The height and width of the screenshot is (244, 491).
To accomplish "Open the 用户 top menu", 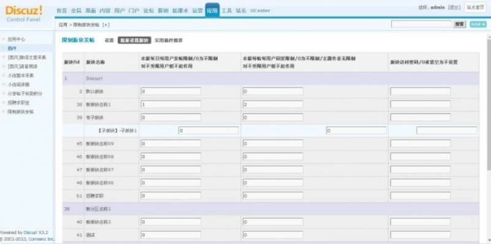I will (119, 10).
